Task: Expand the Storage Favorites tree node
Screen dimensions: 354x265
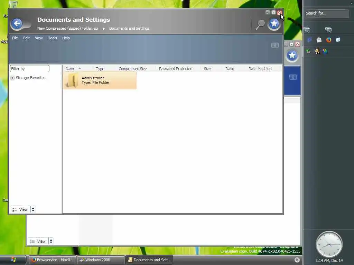Action: pos(12,78)
